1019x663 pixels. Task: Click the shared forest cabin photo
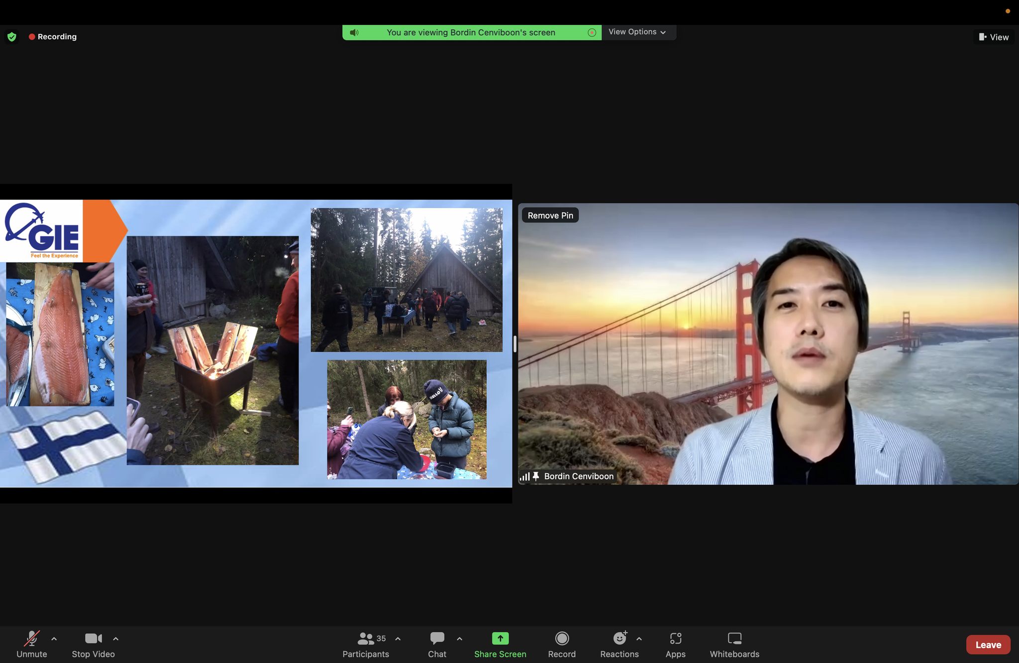click(407, 280)
